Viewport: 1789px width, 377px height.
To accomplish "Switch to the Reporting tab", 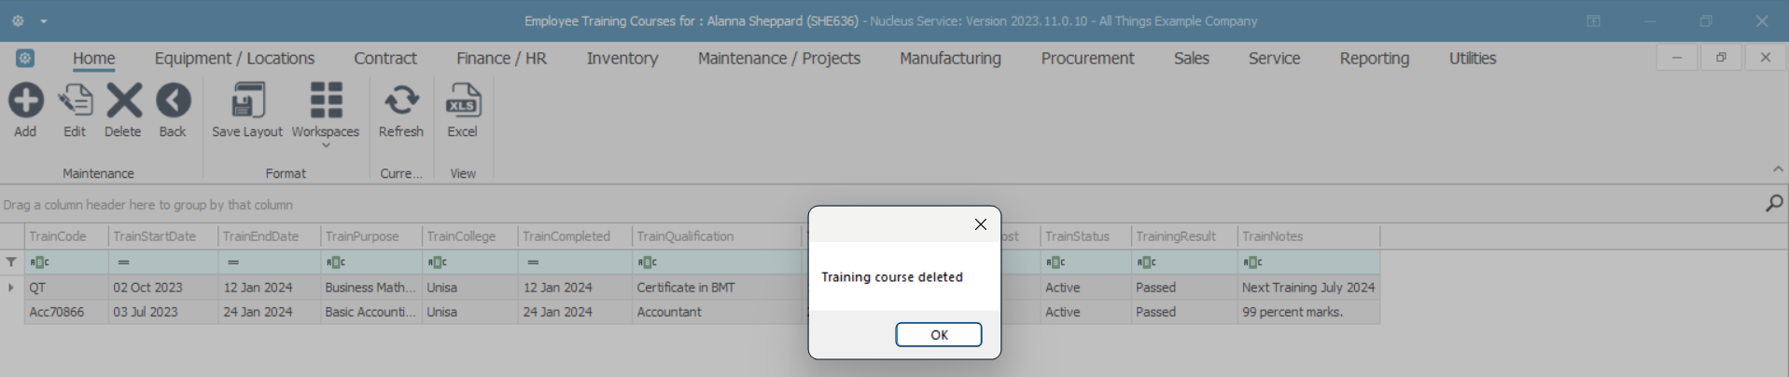I will pyautogui.click(x=1374, y=59).
